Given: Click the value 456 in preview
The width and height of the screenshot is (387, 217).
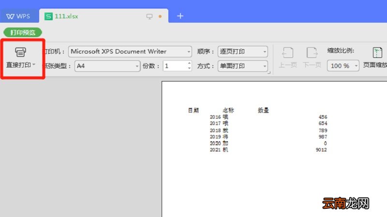Looking at the screenshot, I should click(323, 117).
